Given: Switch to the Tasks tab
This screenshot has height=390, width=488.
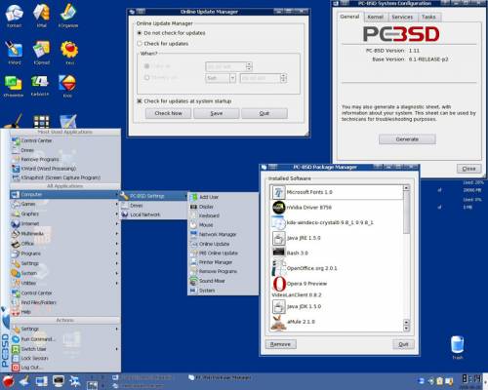Looking at the screenshot, I should pos(428,17).
